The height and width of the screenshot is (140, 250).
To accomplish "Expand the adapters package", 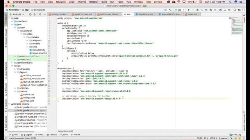I will point(27,40).
